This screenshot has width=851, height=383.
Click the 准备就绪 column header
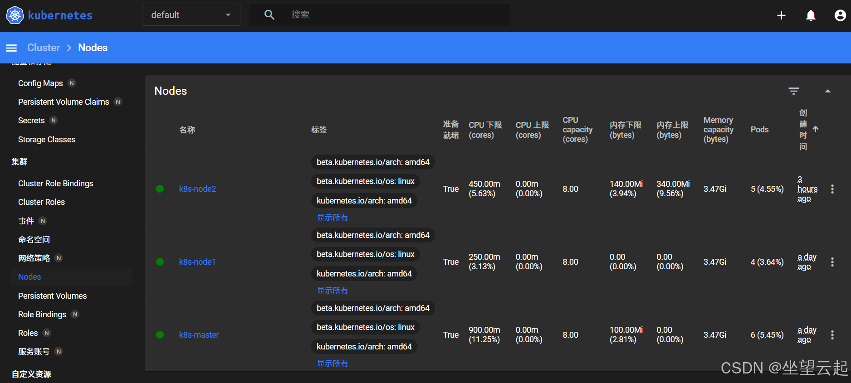click(x=451, y=130)
